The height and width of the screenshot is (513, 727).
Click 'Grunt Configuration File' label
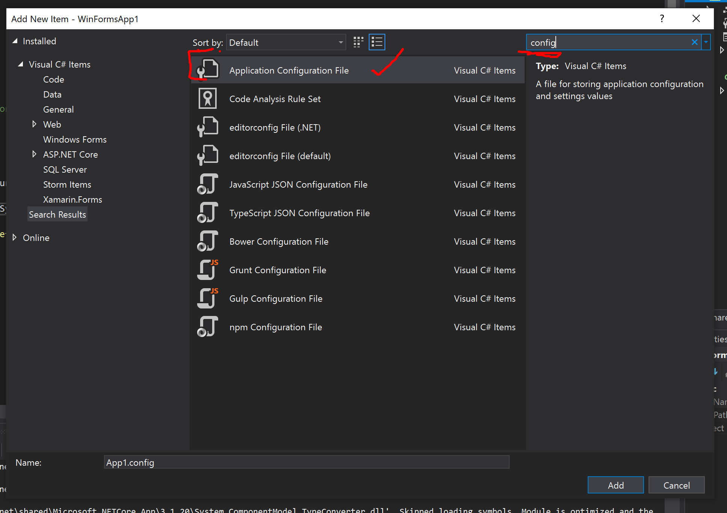click(x=278, y=270)
